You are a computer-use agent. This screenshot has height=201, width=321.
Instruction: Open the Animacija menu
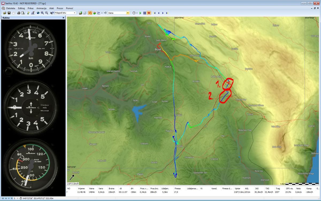click(41, 8)
